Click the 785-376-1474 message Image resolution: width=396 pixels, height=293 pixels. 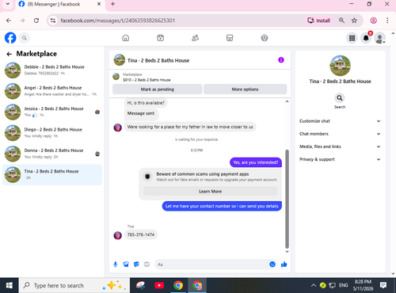141,234
